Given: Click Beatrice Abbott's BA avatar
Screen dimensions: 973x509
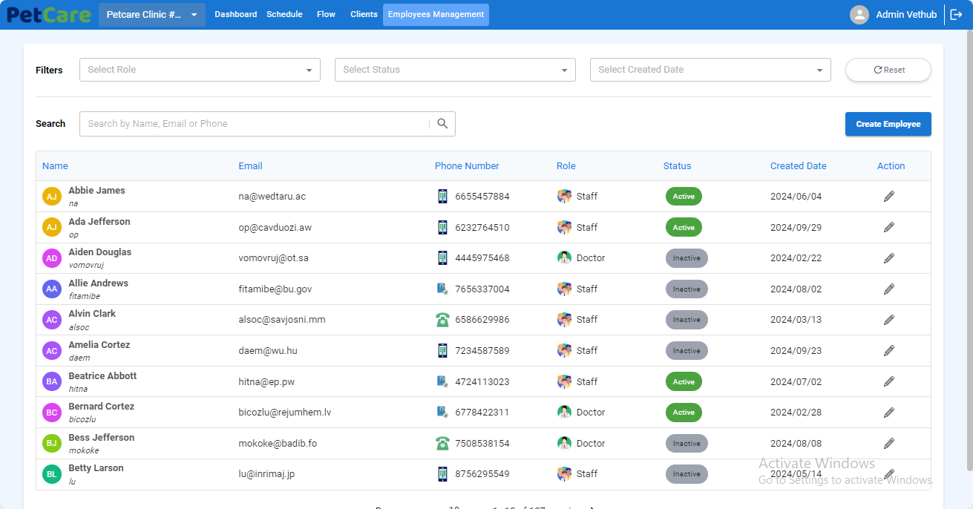Looking at the screenshot, I should [51, 382].
